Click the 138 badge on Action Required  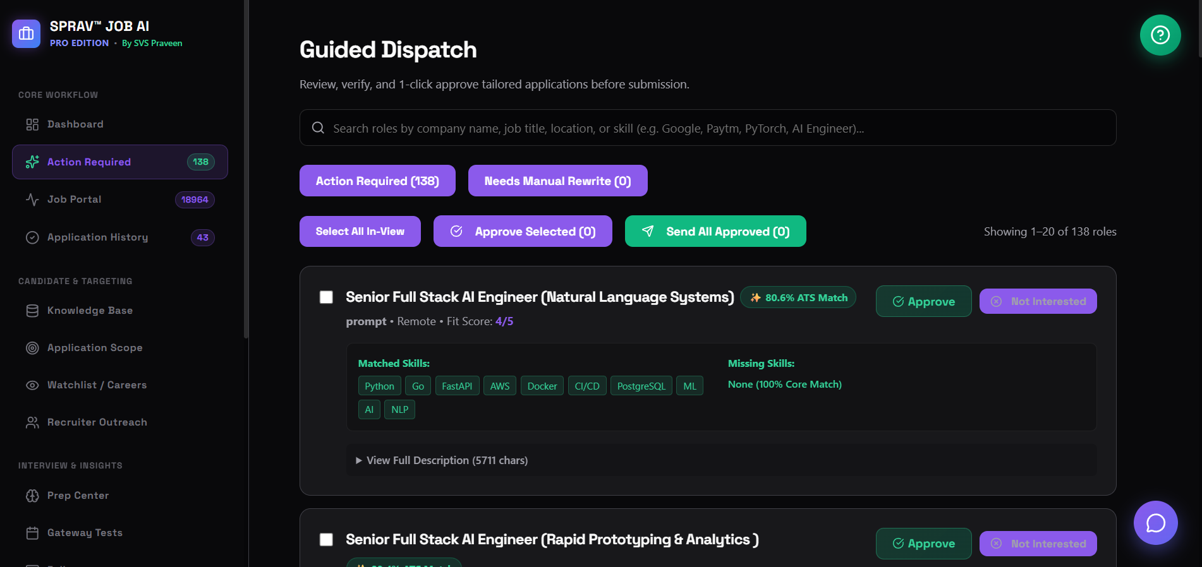(x=201, y=162)
